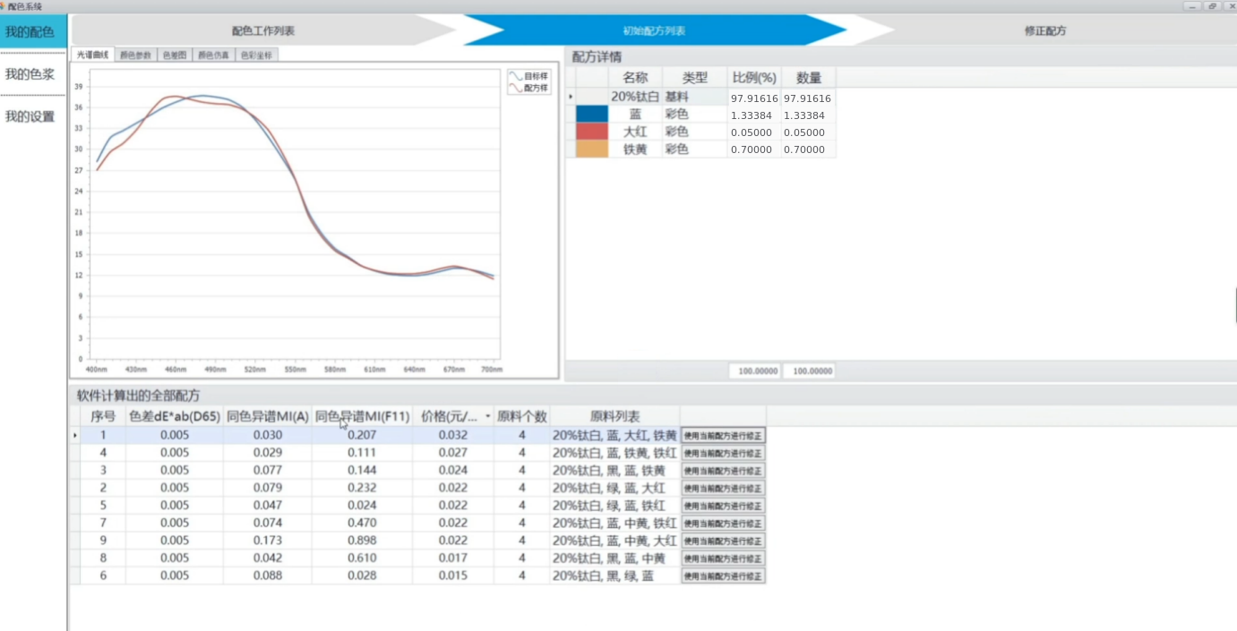
Task: Select the 97.91616 ratio cell for 20%钛白
Action: point(754,98)
